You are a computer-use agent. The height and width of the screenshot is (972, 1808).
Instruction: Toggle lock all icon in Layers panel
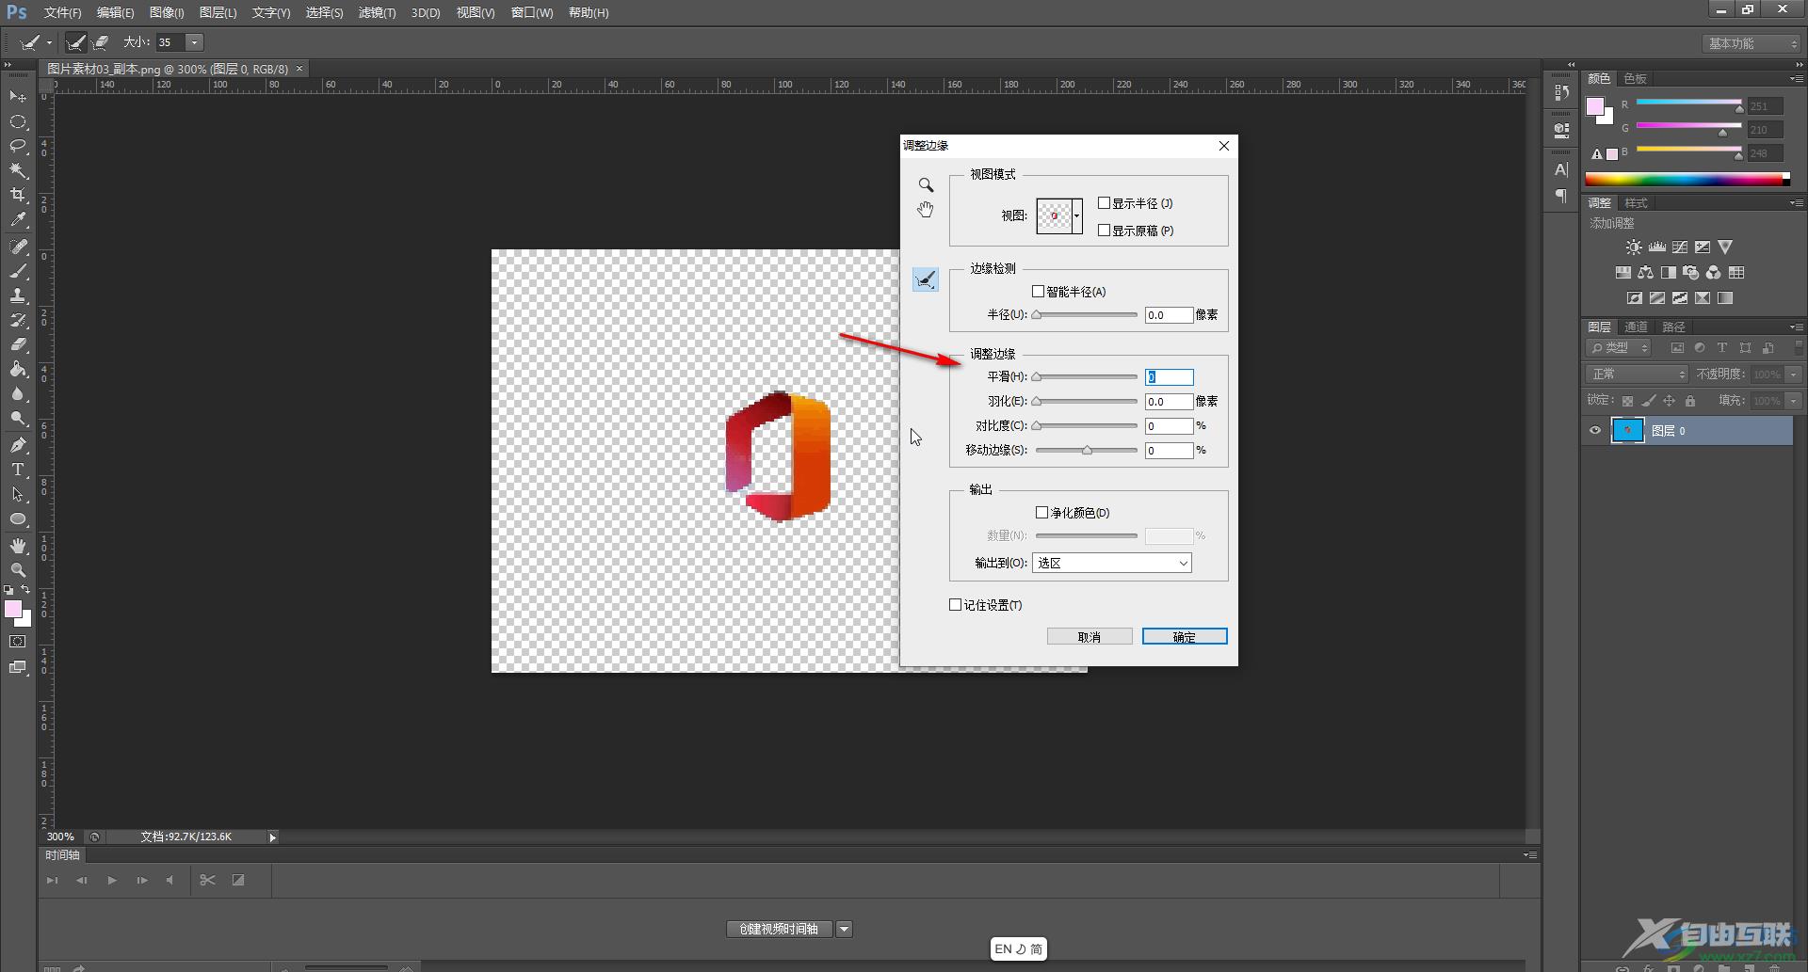[1690, 401]
